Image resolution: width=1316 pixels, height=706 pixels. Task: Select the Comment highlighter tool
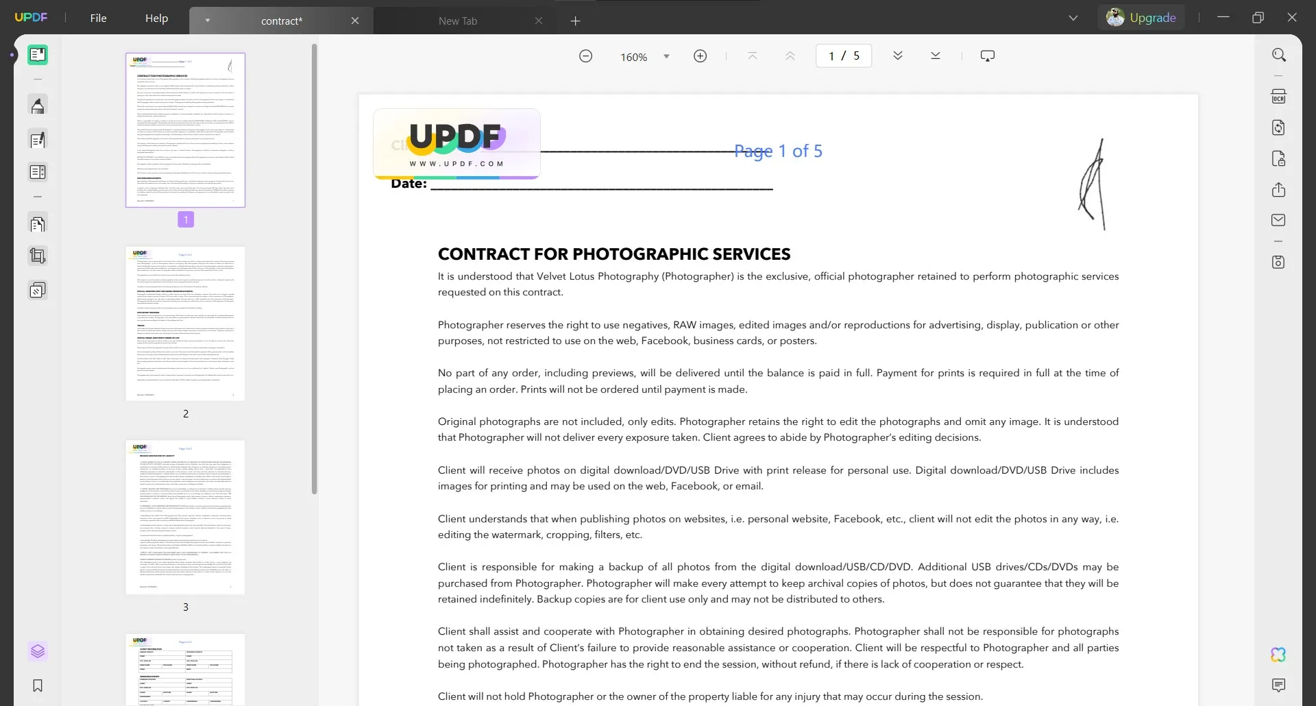pos(38,106)
